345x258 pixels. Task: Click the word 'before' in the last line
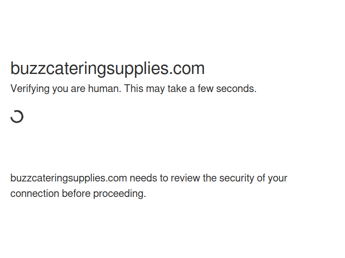coord(76,193)
